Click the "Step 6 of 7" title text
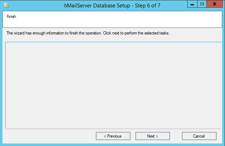Image resolution: width=225 pixels, height=146 pixels. click(x=145, y=6)
